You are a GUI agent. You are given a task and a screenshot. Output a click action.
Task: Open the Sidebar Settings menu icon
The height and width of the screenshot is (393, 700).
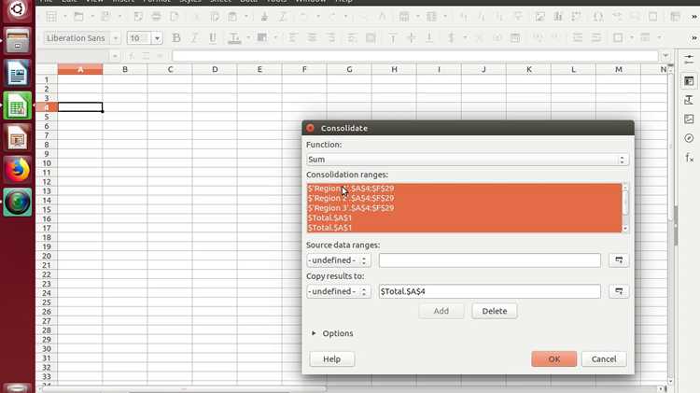(x=690, y=60)
